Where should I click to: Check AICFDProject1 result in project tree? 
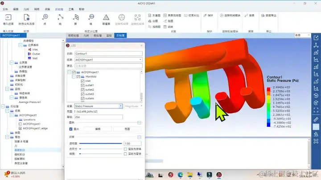20,124
